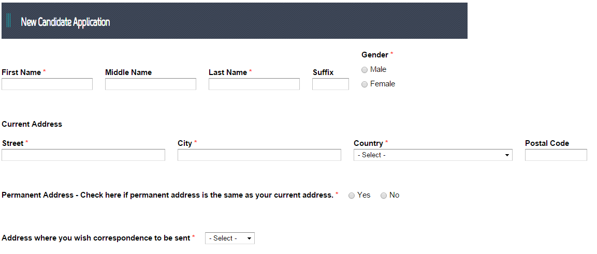Click the Gender label text
The height and width of the screenshot is (254, 597).
click(x=375, y=55)
